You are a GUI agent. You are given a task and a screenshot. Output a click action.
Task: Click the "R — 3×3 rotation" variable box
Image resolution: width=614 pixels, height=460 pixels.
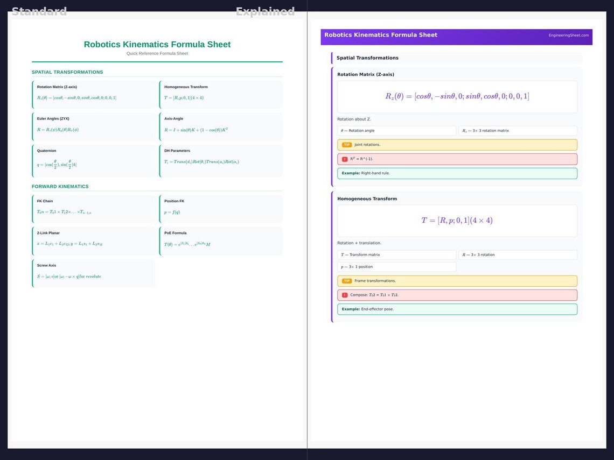coord(518,254)
